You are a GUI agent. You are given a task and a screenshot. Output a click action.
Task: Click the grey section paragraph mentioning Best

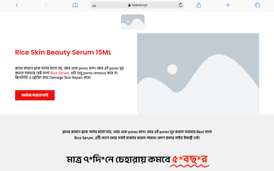(137, 135)
